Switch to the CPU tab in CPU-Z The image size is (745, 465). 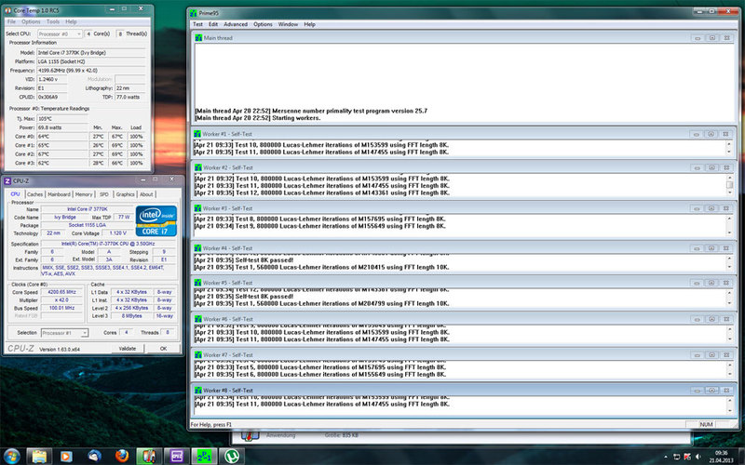[x=15, y=194]
